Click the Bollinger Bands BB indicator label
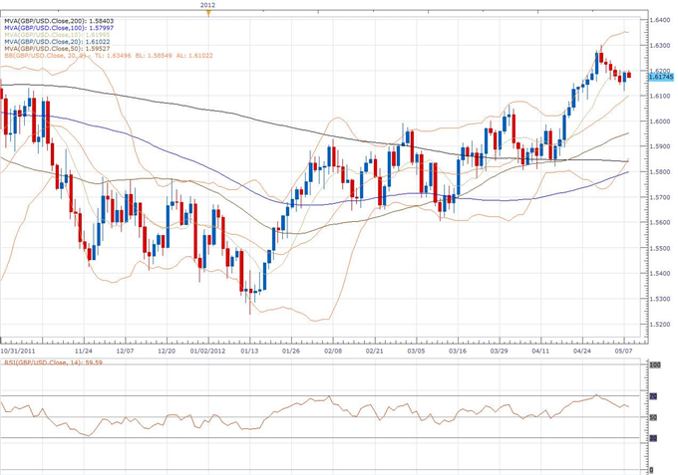Image resolution: width=678 pixels, height=475 pixels. tap(108, 56)
